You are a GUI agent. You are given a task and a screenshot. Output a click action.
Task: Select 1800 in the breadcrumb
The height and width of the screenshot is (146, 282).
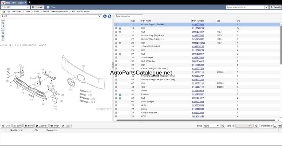pyautogui.click(x=28, y=11)
